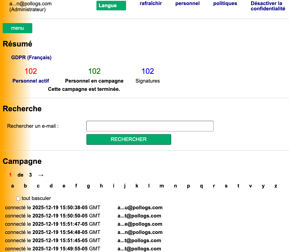Open the a...e@pollogs.com entry
The image size is (289, 252).
(x=140, y=224)
